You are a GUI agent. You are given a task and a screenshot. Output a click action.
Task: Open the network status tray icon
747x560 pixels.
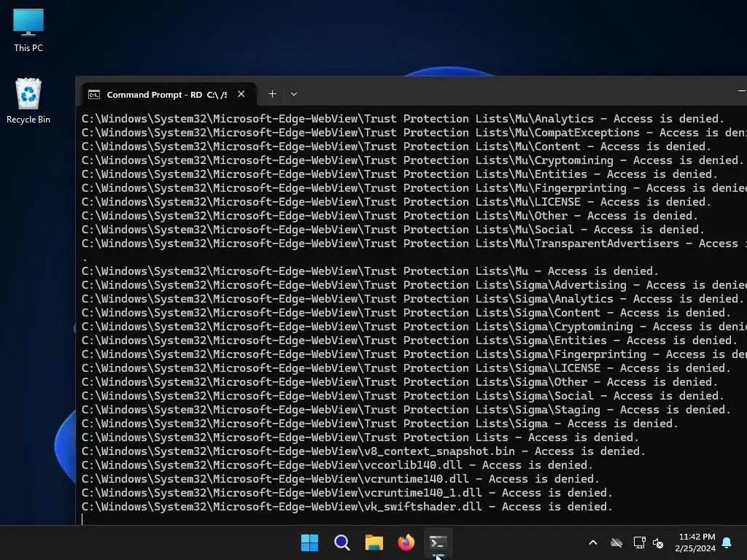click(639, 542)
